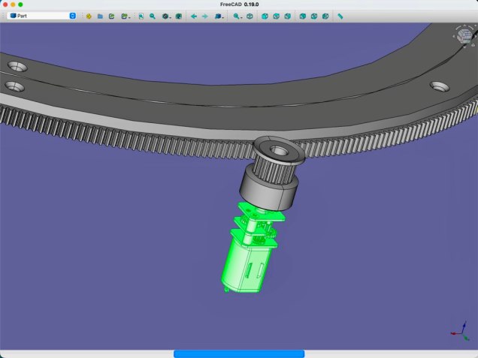Viewport: 478px width, 358px height.
Task: Click the forward navigation arrow
Action: pyautogui.click(x=205, y=15)
